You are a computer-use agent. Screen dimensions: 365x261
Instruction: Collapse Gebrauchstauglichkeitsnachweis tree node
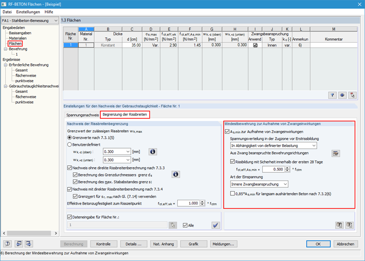tap(5, 86)
